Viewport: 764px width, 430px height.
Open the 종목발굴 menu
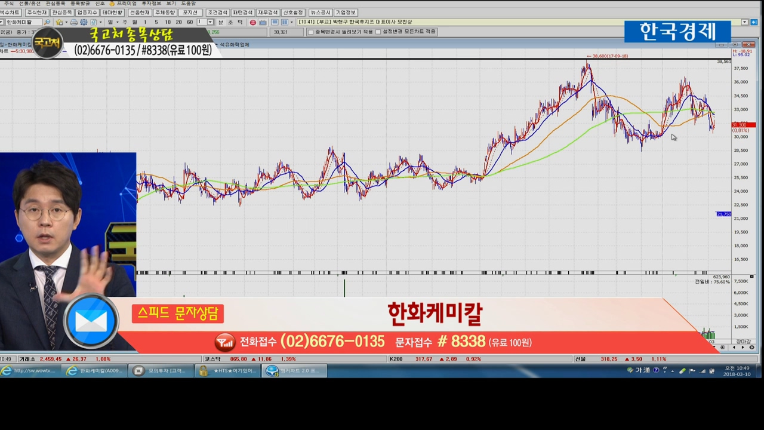(x=81, y=4)
